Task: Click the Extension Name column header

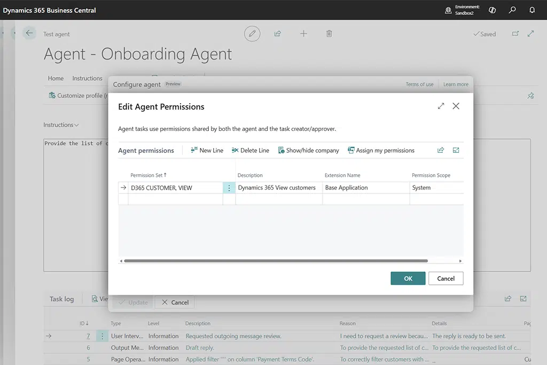Action: coord(342,175)
